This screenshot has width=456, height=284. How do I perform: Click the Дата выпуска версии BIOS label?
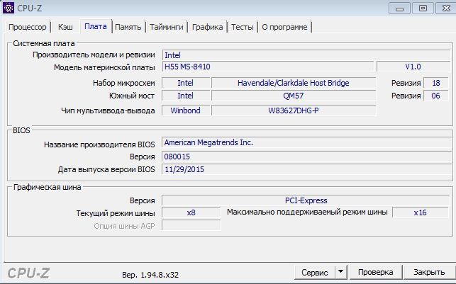106,169
